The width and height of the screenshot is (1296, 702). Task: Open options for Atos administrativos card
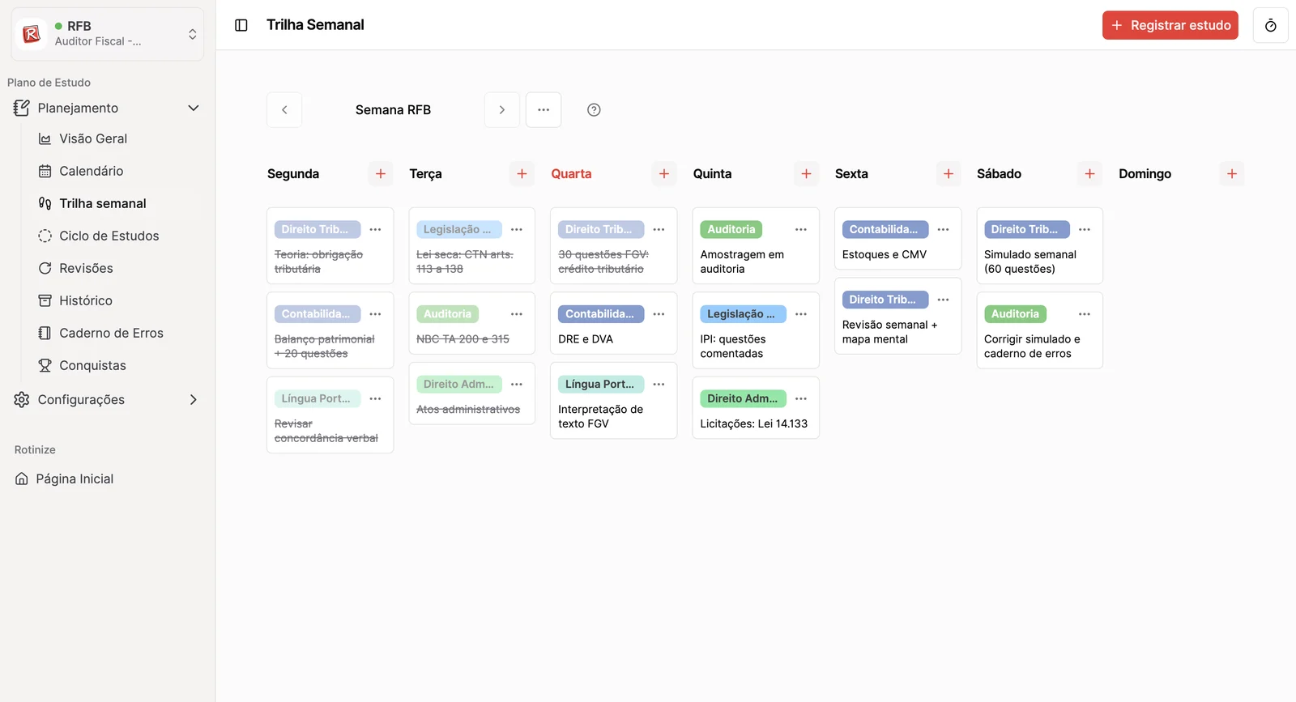point(517,385)
